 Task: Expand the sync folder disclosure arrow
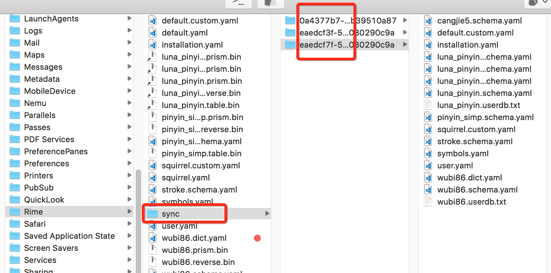point(267,213)
